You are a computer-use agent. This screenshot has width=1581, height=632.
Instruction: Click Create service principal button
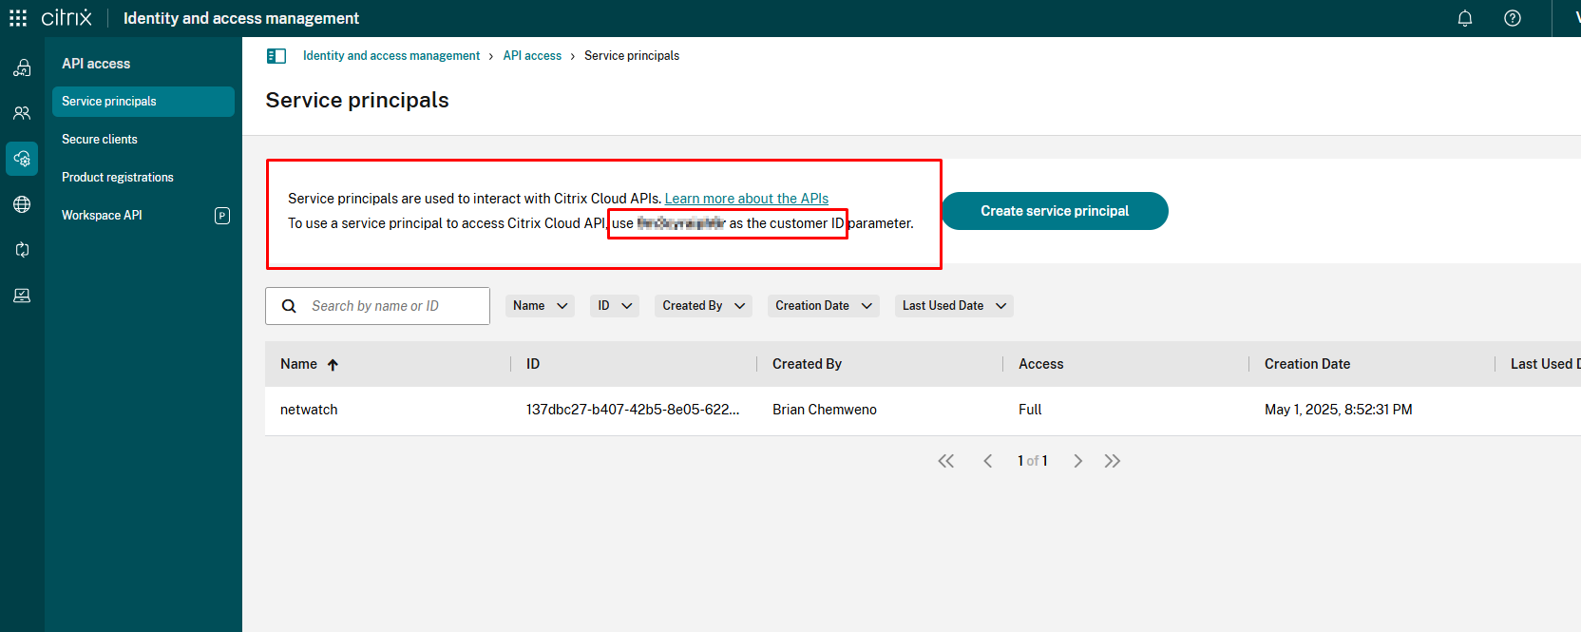coord(1055,211)
